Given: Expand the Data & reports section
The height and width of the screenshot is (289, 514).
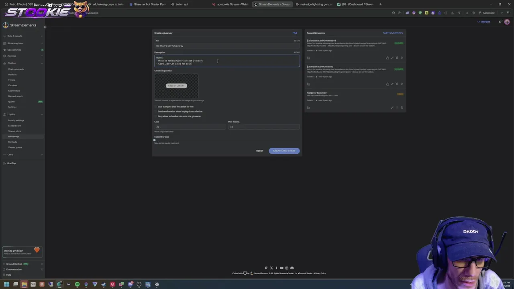Looking at the screenshot, I should 22,36.
